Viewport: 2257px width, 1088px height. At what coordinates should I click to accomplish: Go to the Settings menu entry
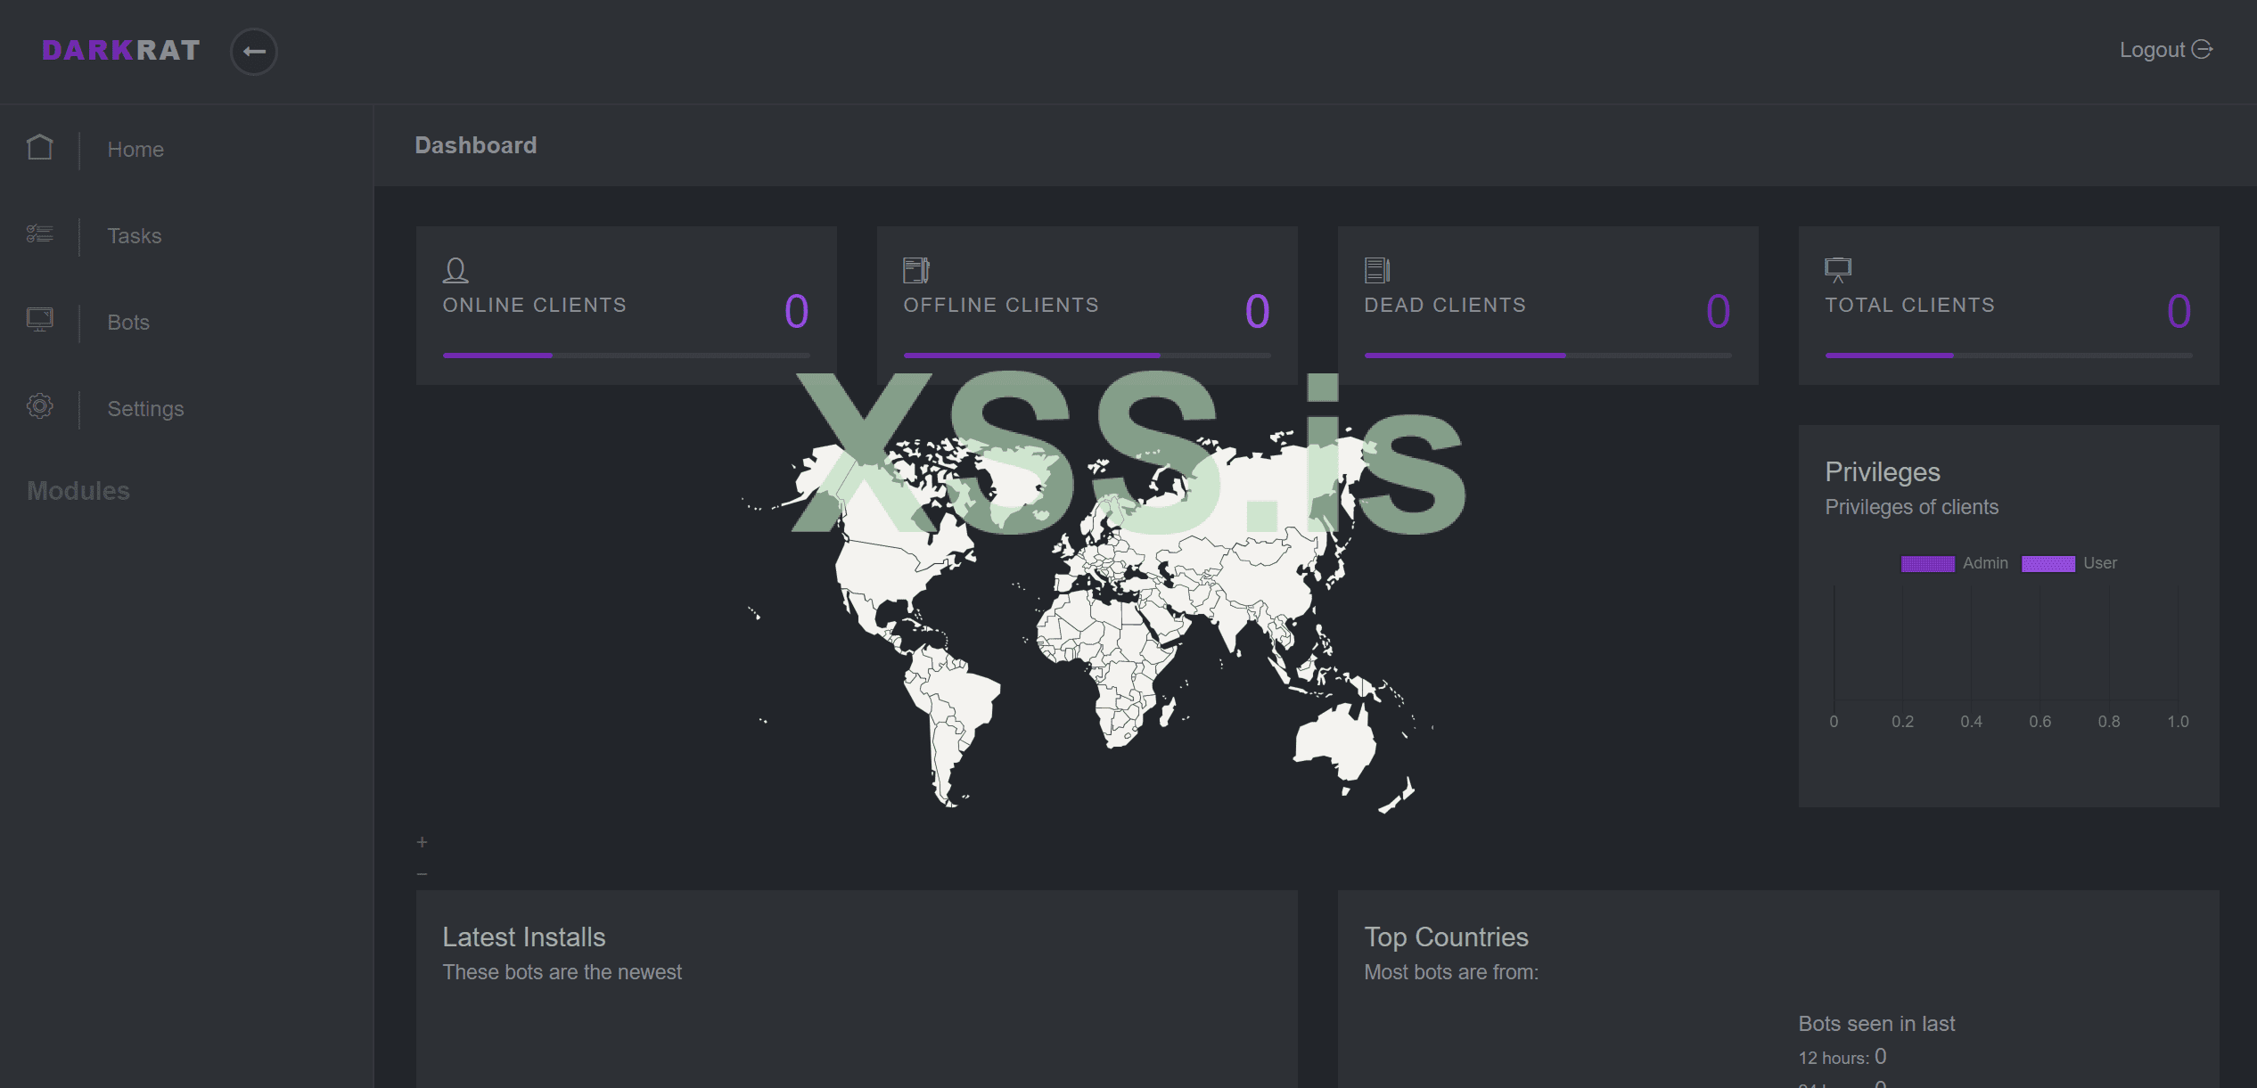coord(145,409)
